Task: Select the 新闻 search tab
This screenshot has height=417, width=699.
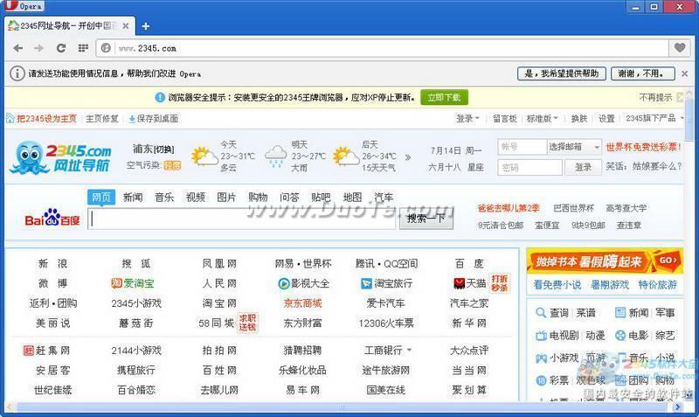Action: coord(133,197)
